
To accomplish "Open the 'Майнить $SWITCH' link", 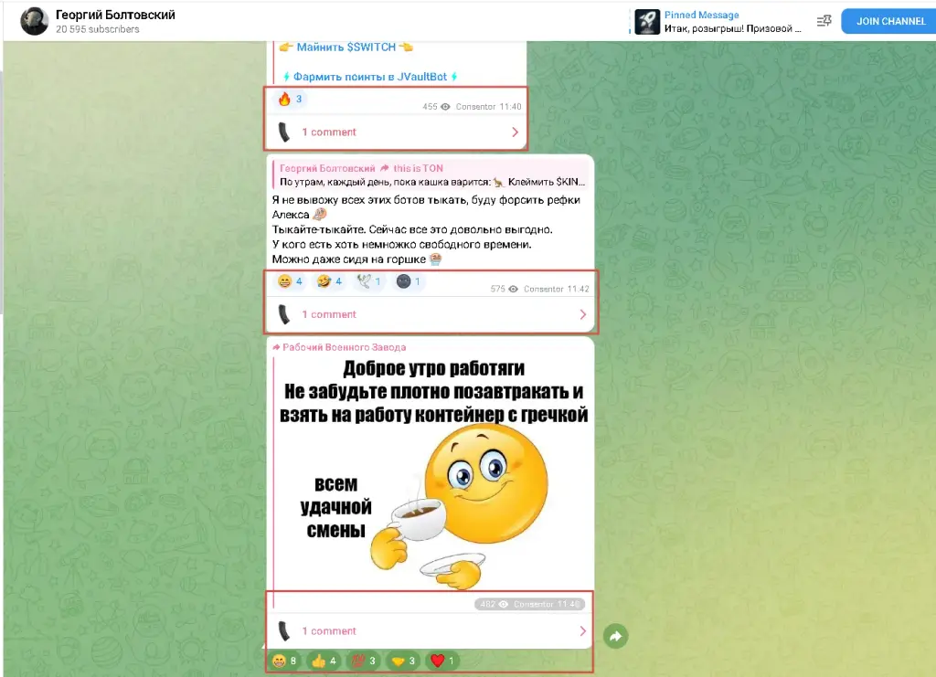I will (x=346, y=48).
